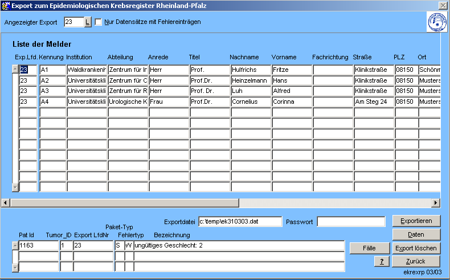
Task: Select the error row Pat Id 1163
Action: pyautogui.click(x=38, y=245)
